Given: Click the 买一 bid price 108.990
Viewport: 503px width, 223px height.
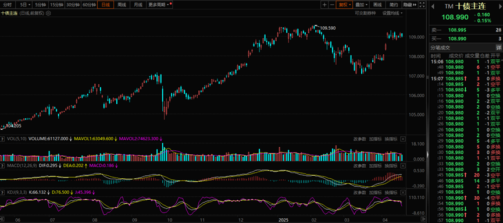Looking at the screenshot, I should (458, 39).
